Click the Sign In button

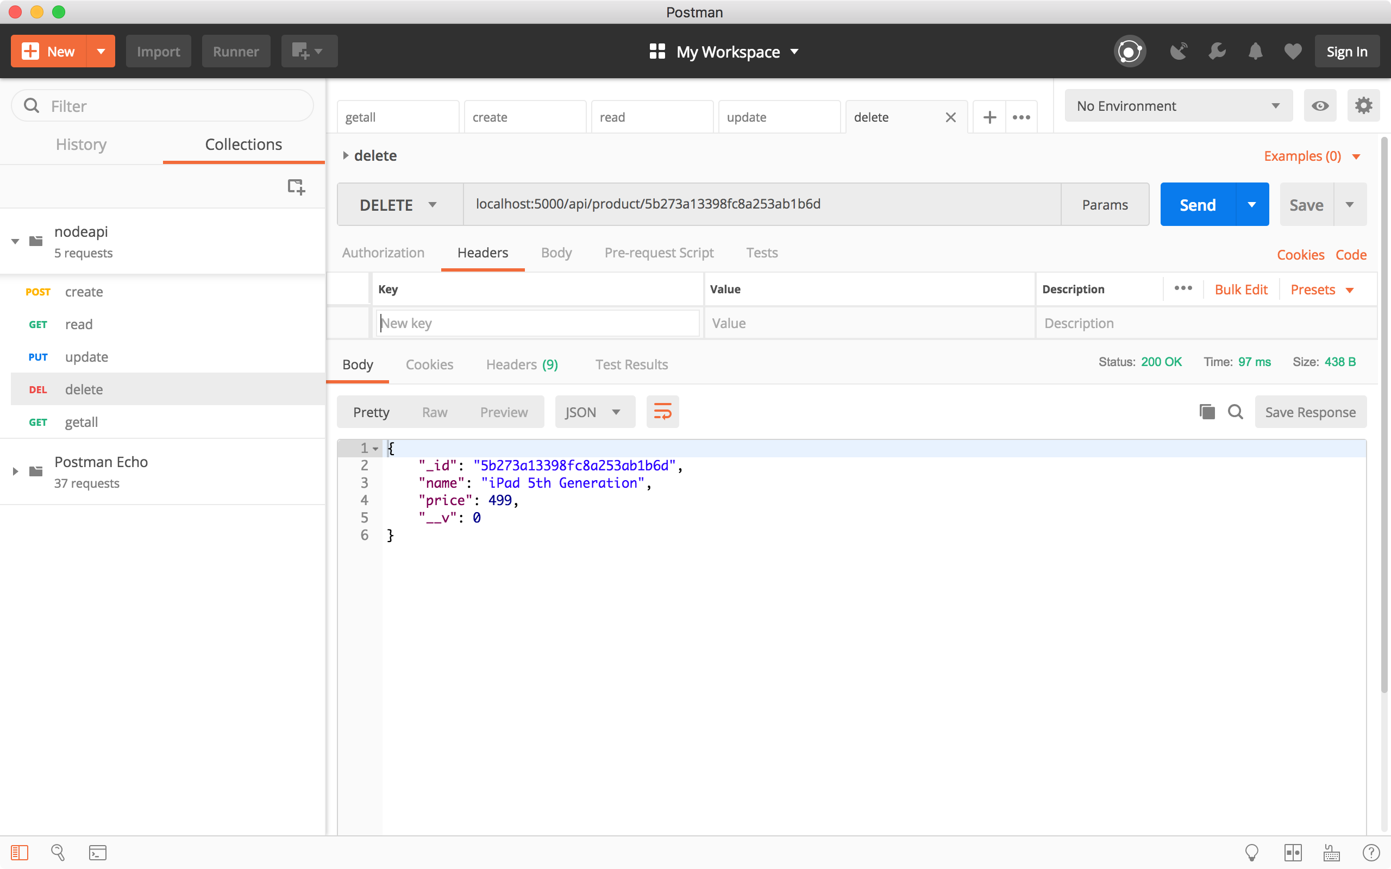click(x=1347, y=52)
